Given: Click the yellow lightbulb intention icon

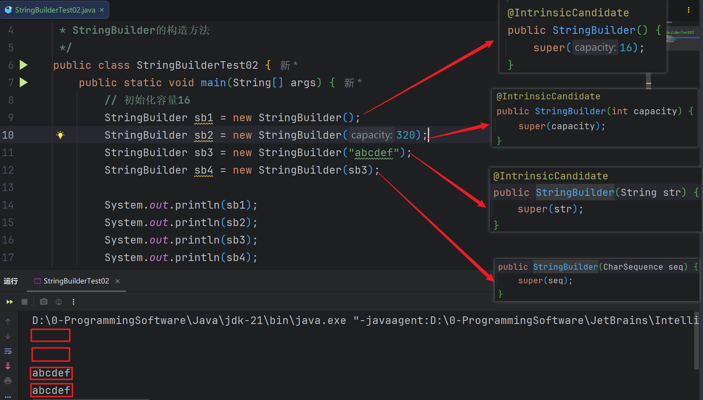Looking at the screenshot, I should [x=60, y=135].
